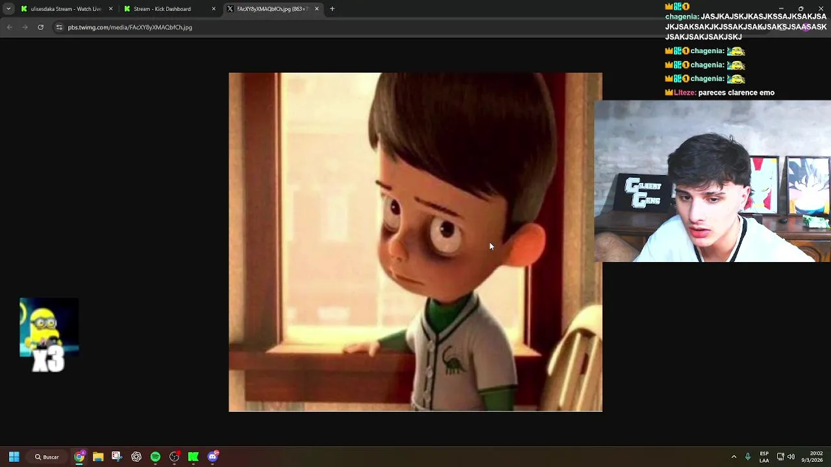
Task: Open File Explorer from the taskbar
Action: coord(98,457)
